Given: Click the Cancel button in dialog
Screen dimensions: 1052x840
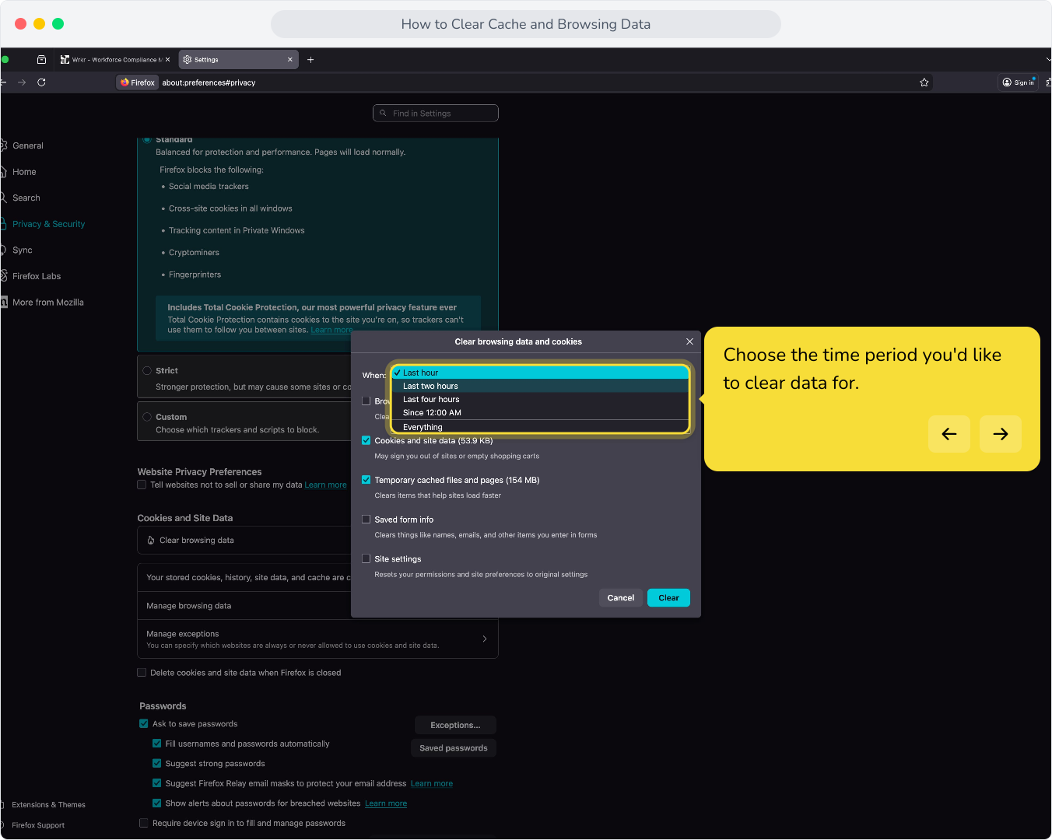Looking at the screenshot, I should point(621,598).
